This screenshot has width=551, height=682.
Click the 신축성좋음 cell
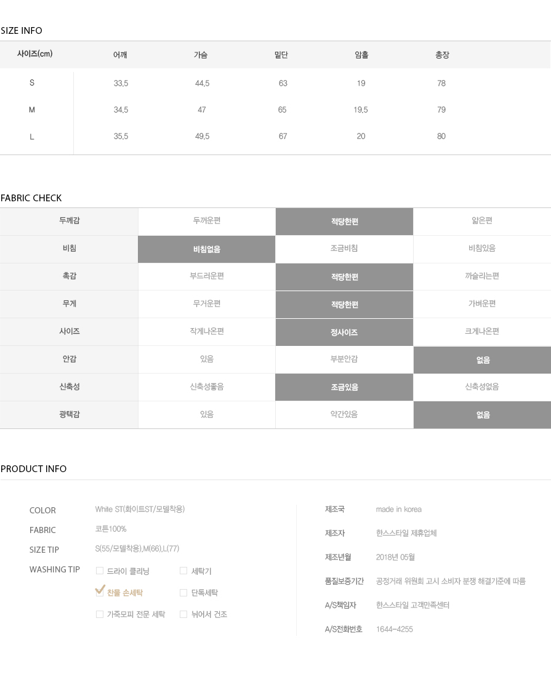click(x=207, y=387)
